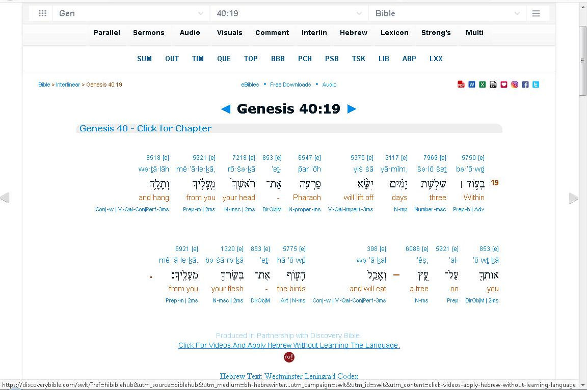Select the LXX version link
Screen dimensions: 587x390
point(436,59)
